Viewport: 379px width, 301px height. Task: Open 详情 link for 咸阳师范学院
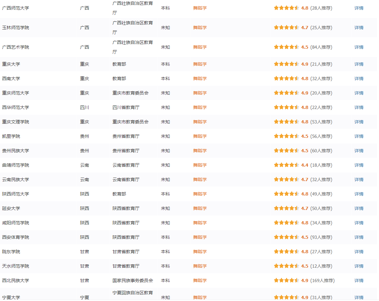click(x=359, y=223)
